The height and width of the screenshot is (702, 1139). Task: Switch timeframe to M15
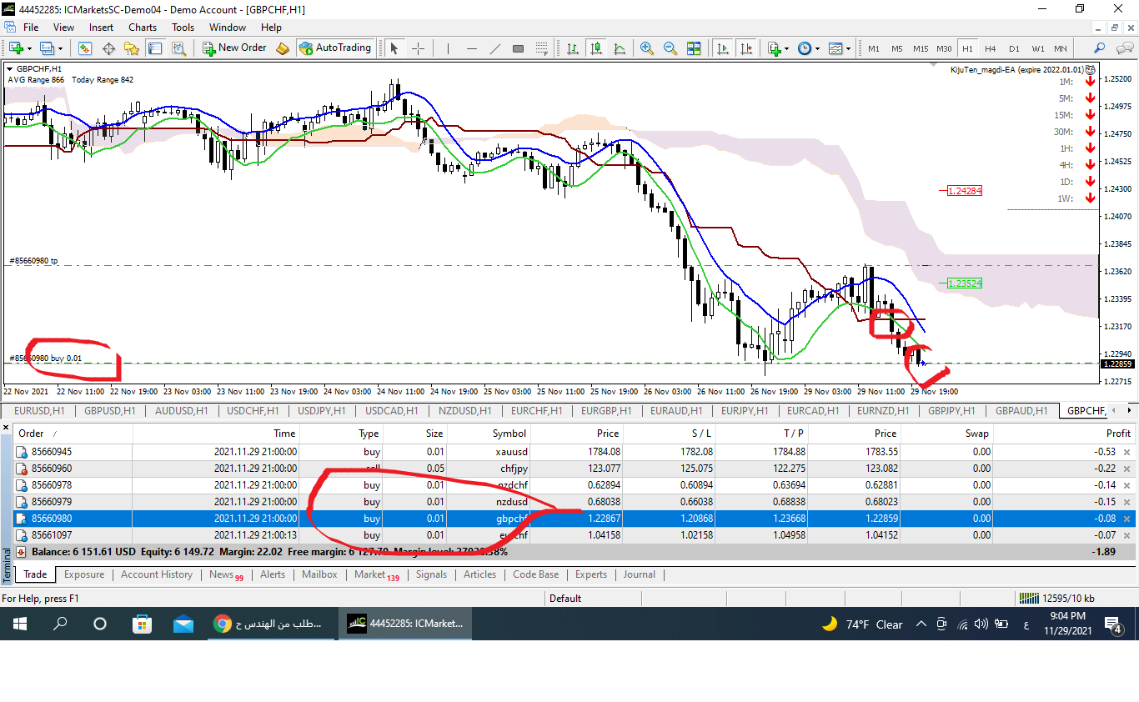point(920,48)
